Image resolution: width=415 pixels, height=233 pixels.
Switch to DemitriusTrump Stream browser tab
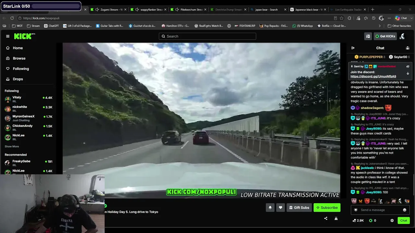click(x=228, y=10)
